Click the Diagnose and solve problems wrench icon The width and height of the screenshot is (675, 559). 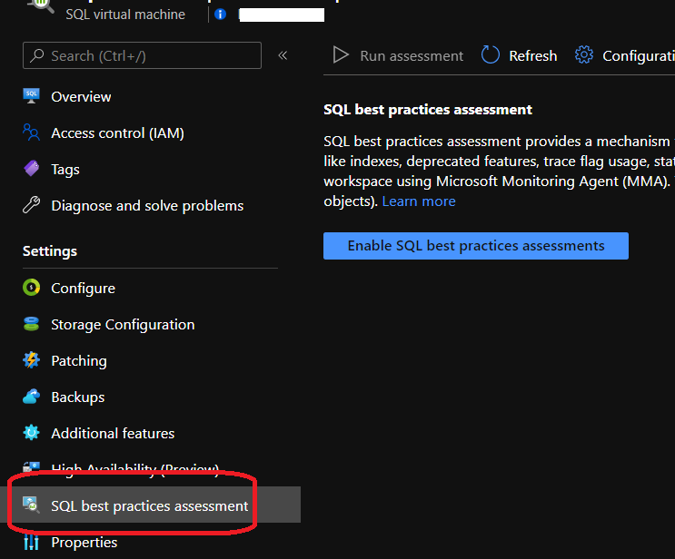point(32,205)
